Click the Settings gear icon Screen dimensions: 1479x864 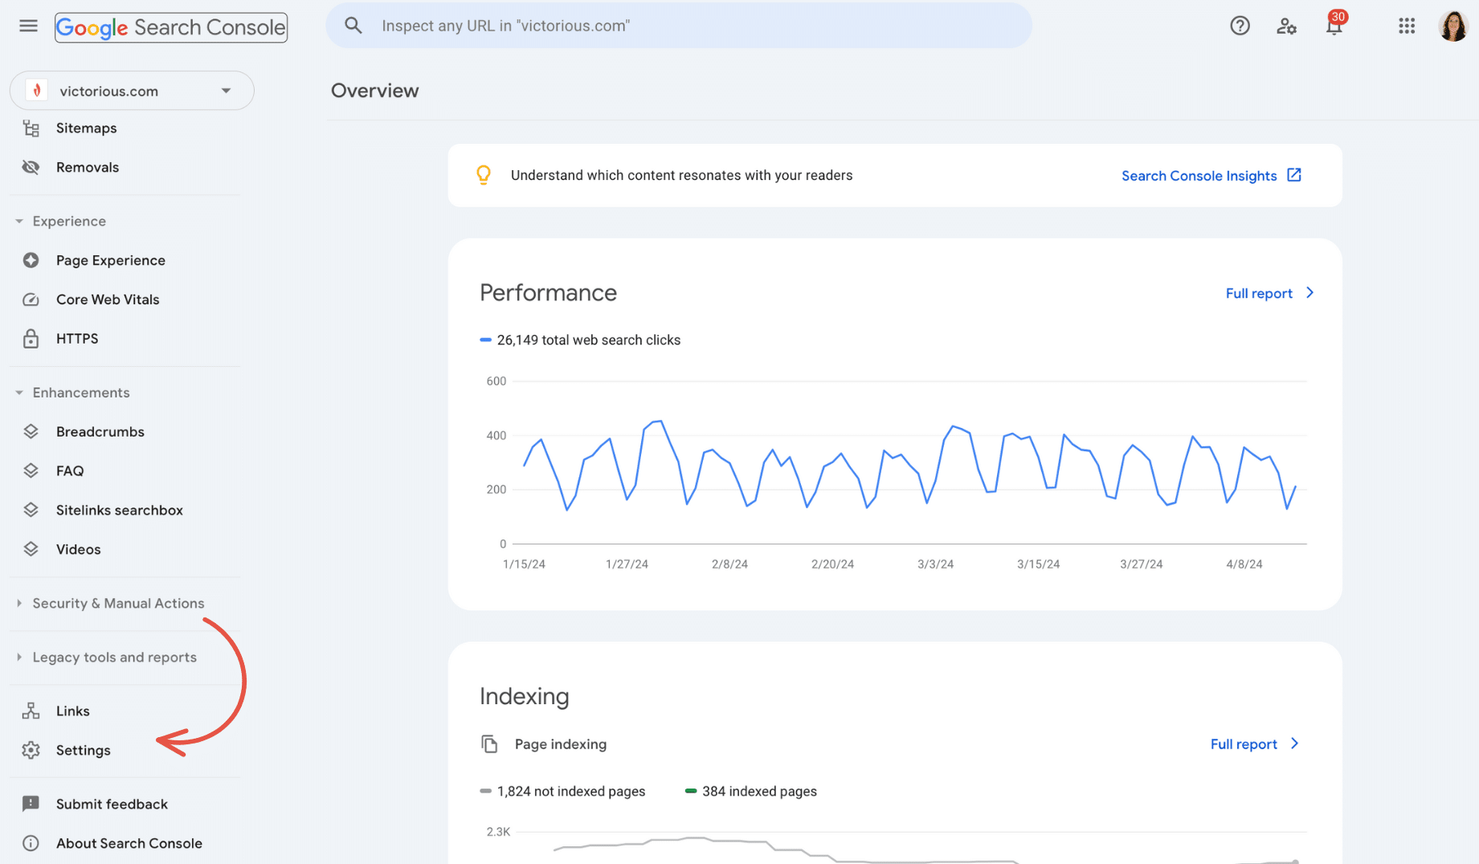tap(31, 750)
